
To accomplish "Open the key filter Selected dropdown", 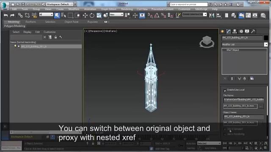I will [x=209, y=143].
